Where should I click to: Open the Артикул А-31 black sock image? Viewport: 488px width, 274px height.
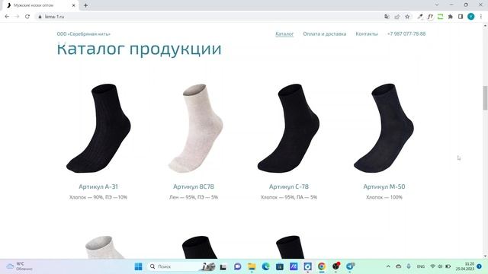click(98, 128)
